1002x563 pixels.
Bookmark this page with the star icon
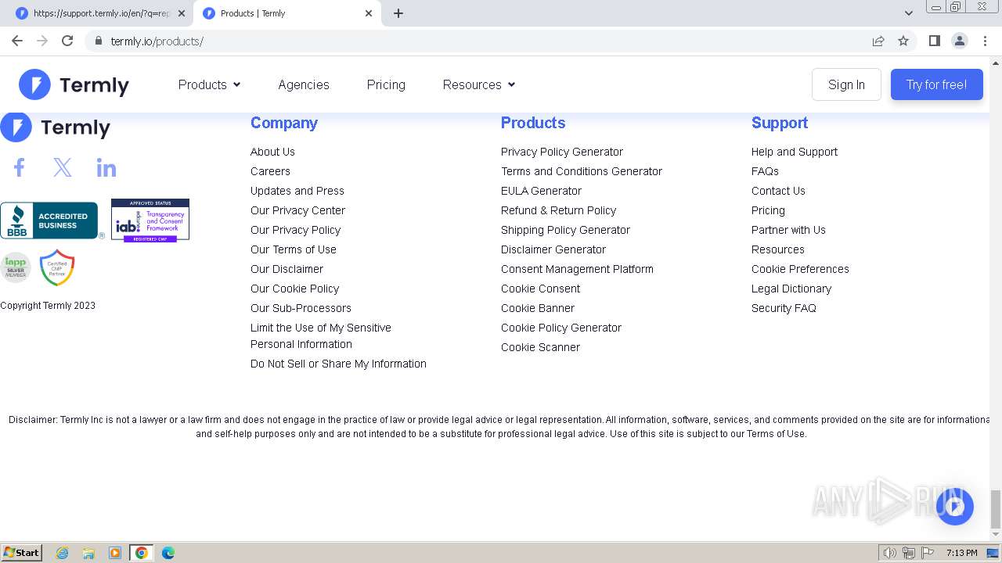(x=903, y=41)
